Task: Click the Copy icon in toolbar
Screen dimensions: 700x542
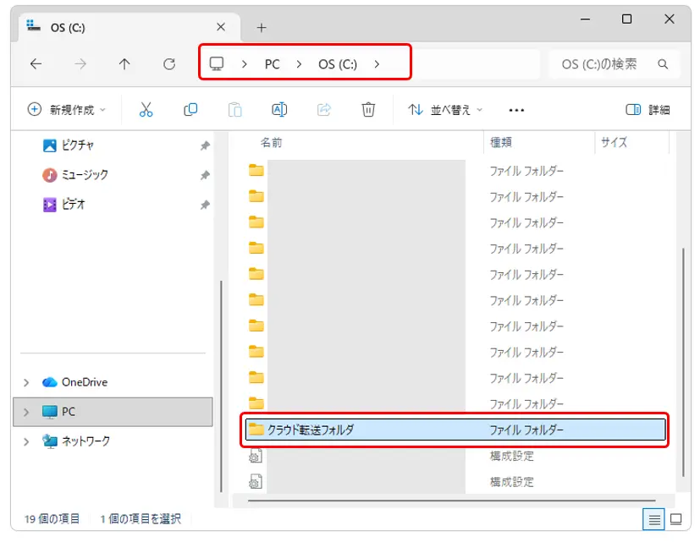Action: coord(190,110)
